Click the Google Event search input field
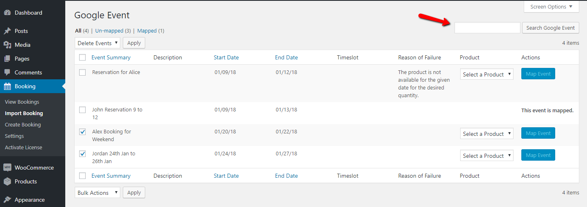 coord(487,28)
